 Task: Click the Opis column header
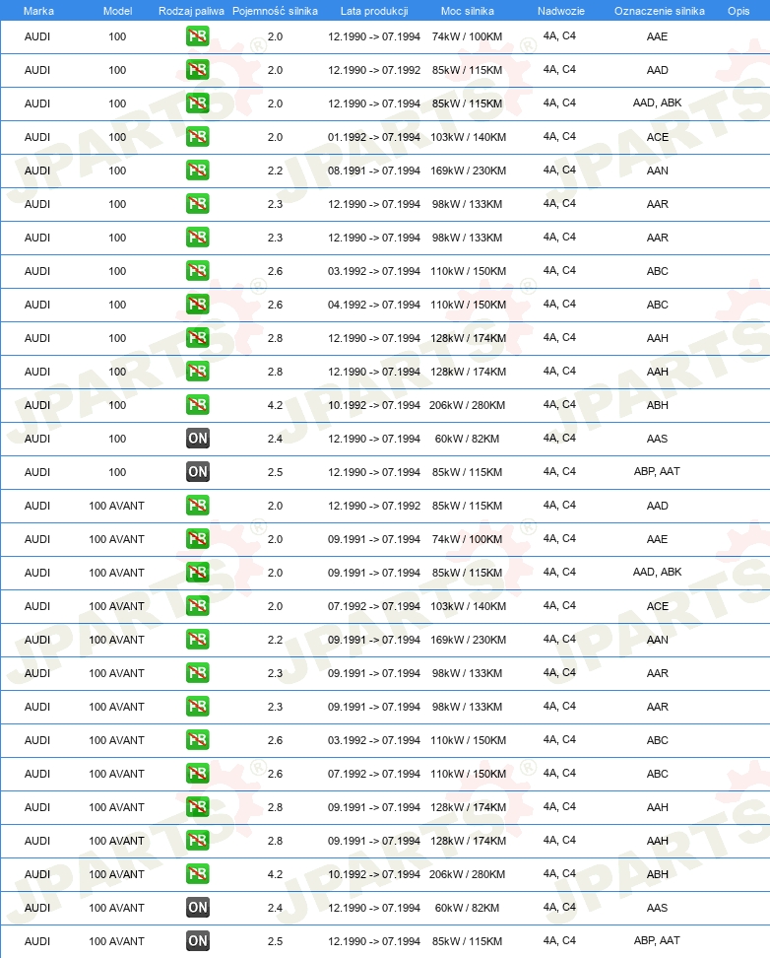coord(738,11)
